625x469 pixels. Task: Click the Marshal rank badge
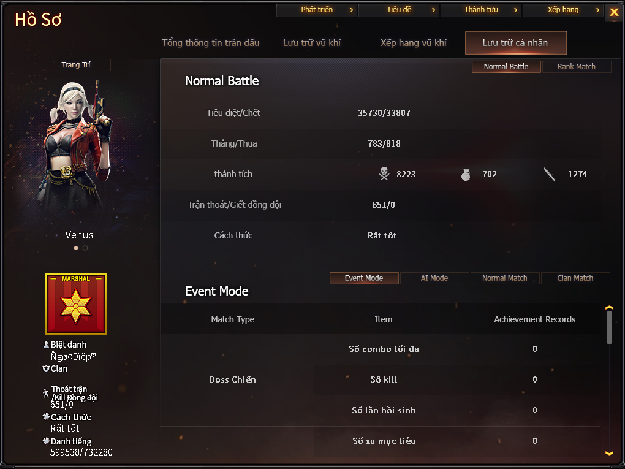coord(76,304)
